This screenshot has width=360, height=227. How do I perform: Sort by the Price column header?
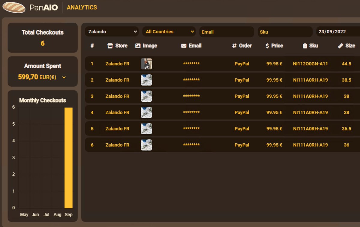point(274,46)
